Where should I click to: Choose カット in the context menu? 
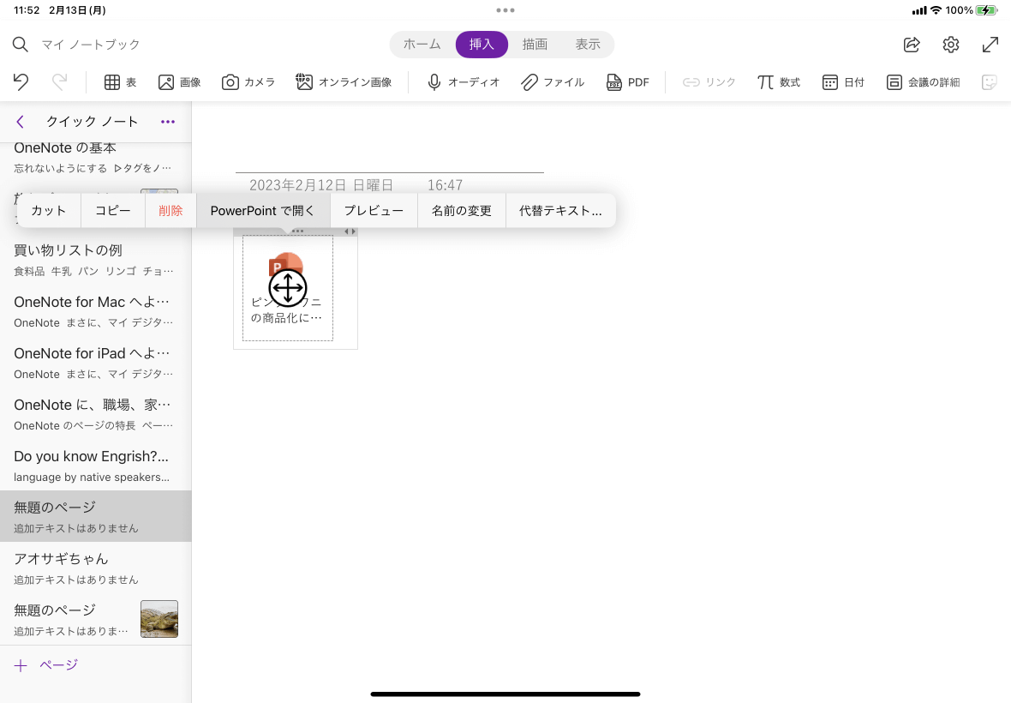point(48,210)
